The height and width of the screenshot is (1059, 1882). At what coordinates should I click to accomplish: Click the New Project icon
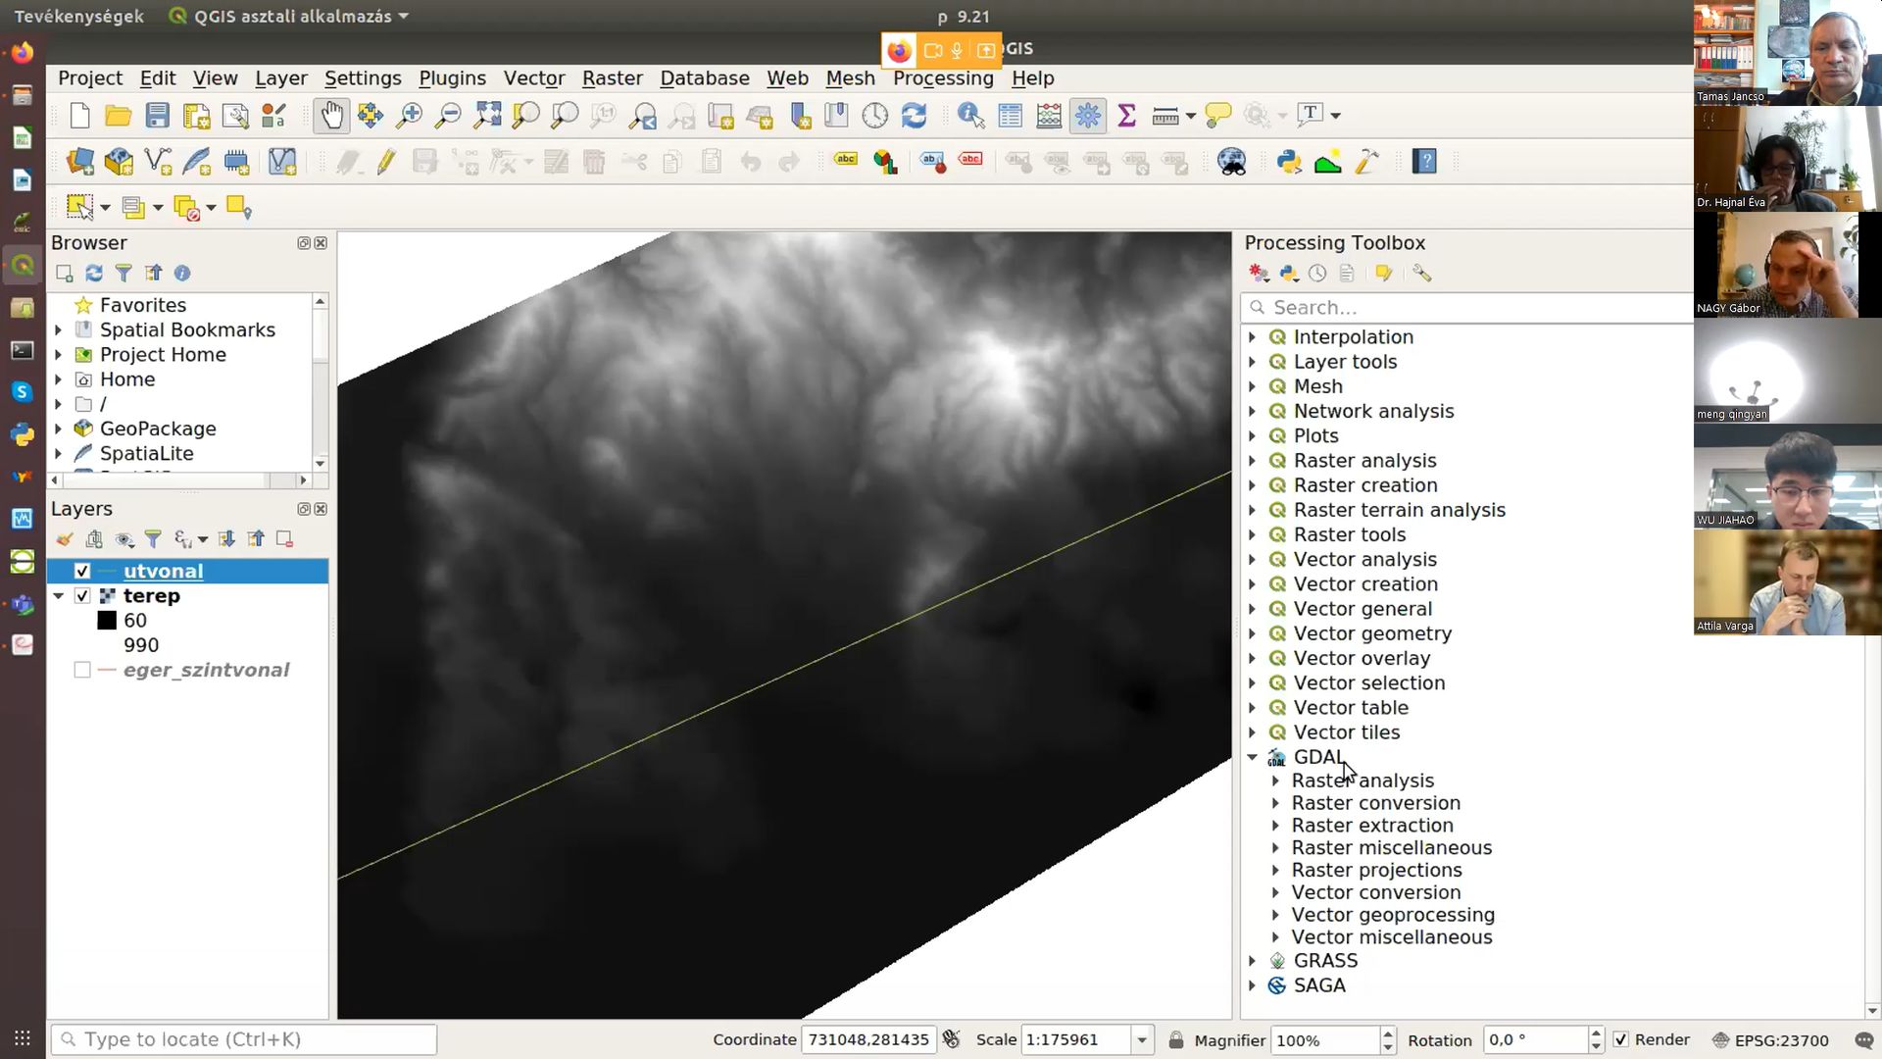(79, 116)
